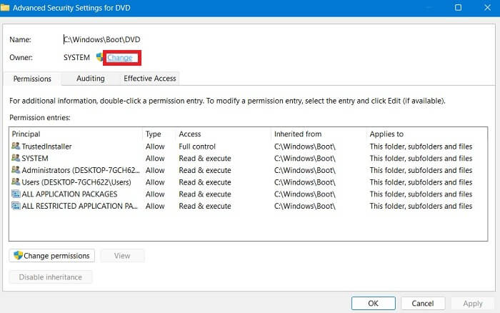Click the Administrators entry user group icon
Image resolution: width=500 pixels, height=313 pixels.
pyautogui.click(x=16, y=170)
